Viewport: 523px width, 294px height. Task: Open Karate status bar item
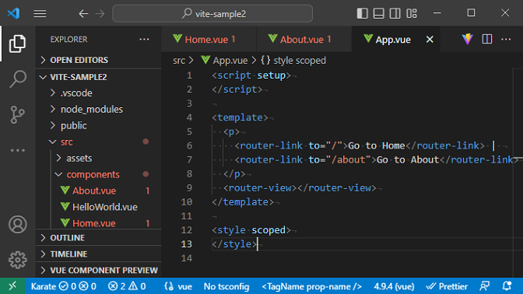(63, 286)
